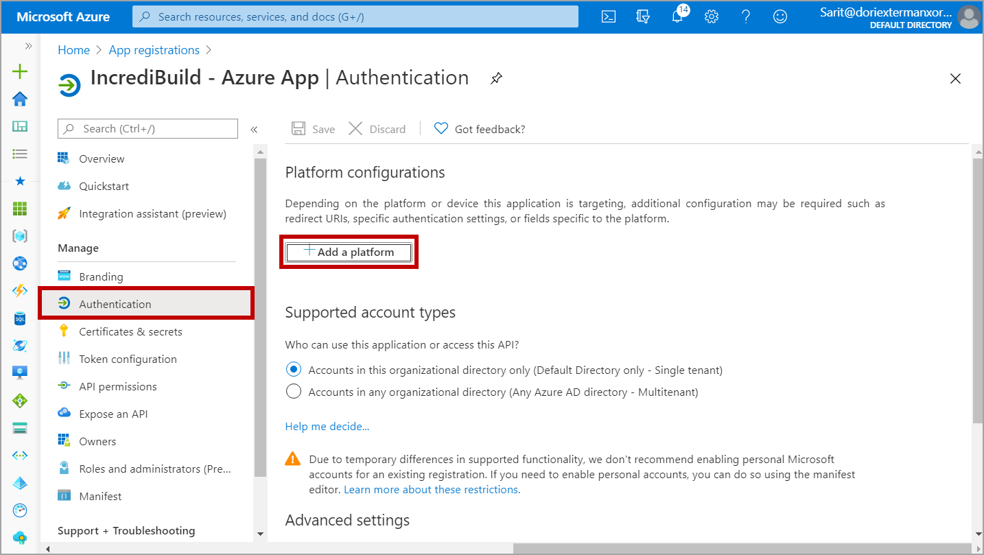Screen dimensions: 984x555
Task: Close the Authentication blade with X
Action: [x=955, y=78]
